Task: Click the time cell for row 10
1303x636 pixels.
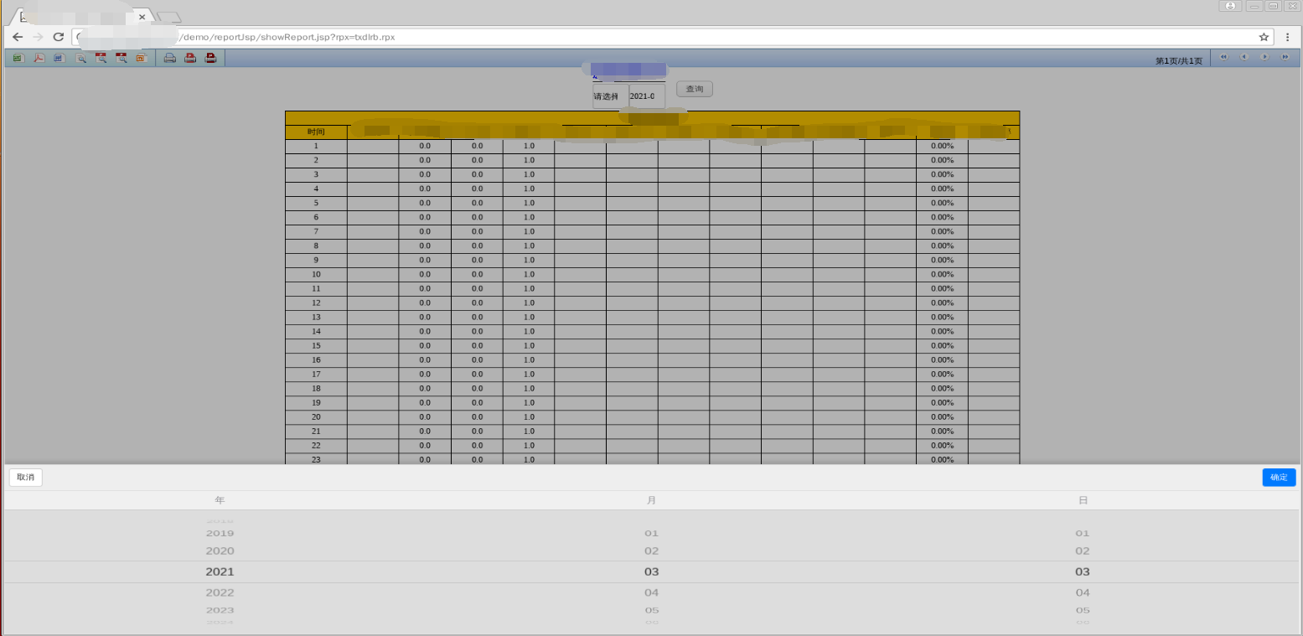Action: pyautogui.click(x=316, y=275)
